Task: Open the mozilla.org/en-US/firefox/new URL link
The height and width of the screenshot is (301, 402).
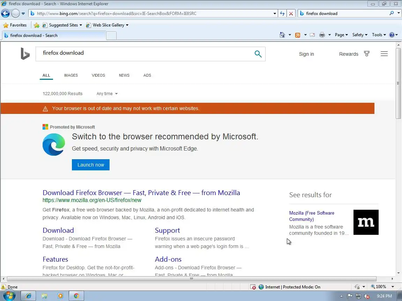Action: 92,200
